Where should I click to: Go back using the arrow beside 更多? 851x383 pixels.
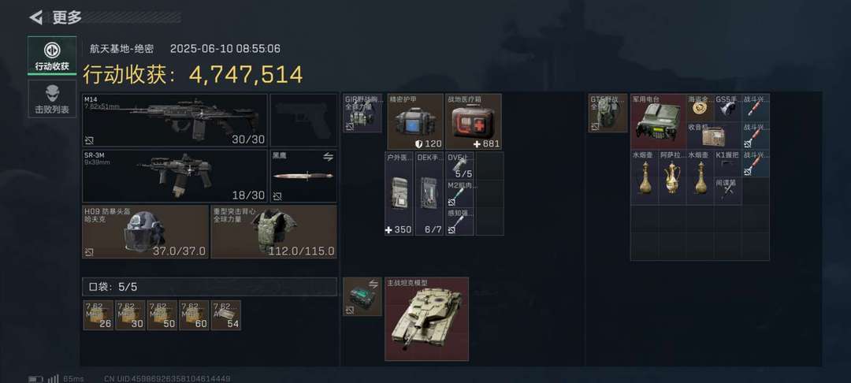[x=35, y=17]
